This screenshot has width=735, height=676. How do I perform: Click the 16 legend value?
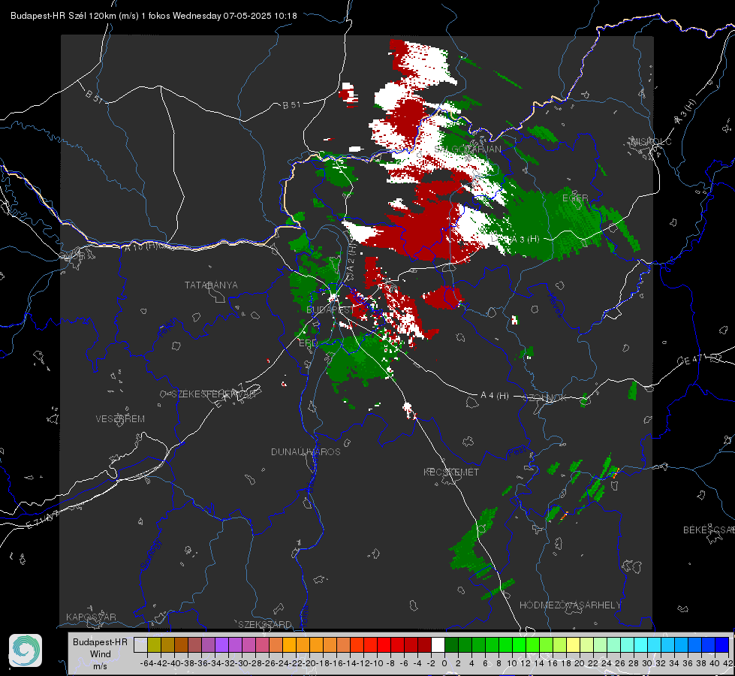click(x=552, y=664)
